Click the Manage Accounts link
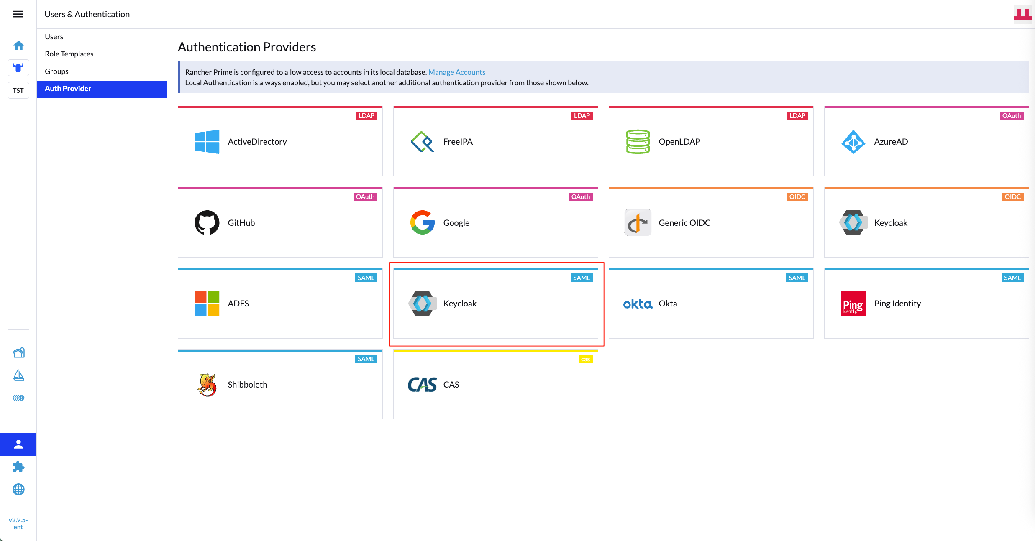This screenshot has height=541, width=1035. 456,72
